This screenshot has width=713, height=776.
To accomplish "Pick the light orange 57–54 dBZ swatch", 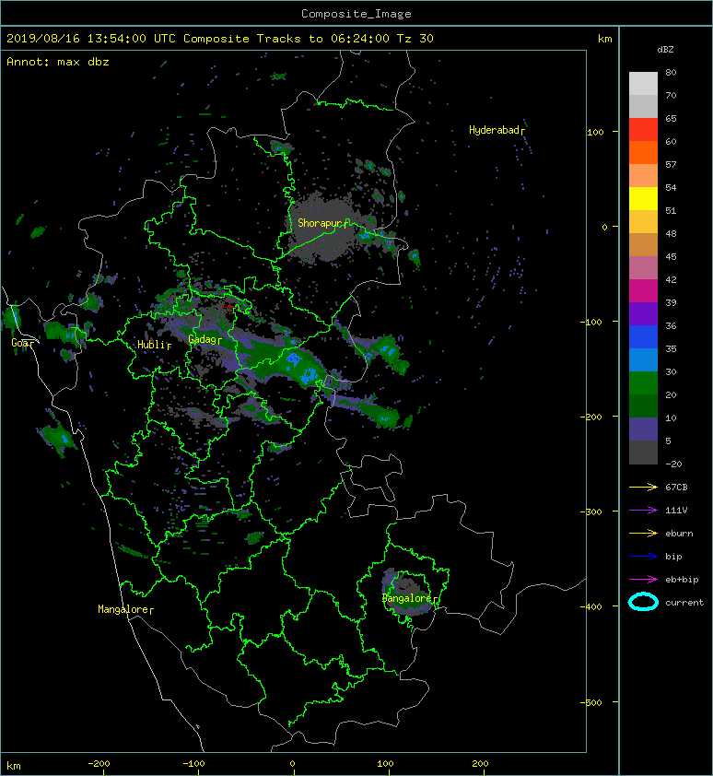I will point(643,176).
